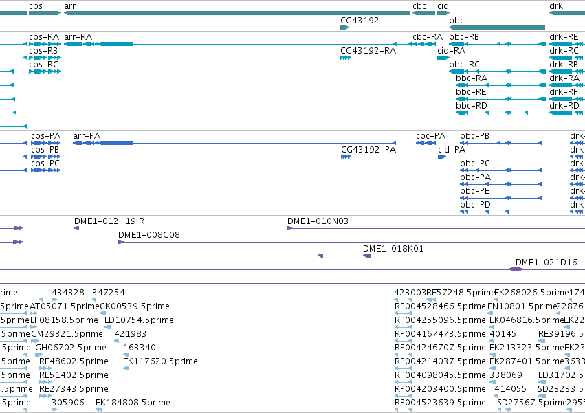The width and height of the screenshot is (585, 413).
Task: Select the bbc-PC coding feature
Action: coord(500,170)
